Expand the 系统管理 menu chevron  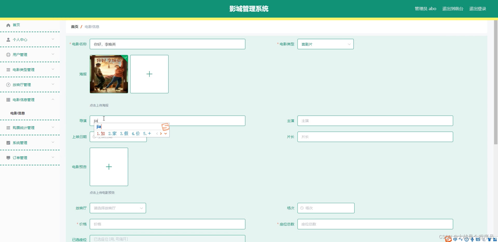pos(53,142)
